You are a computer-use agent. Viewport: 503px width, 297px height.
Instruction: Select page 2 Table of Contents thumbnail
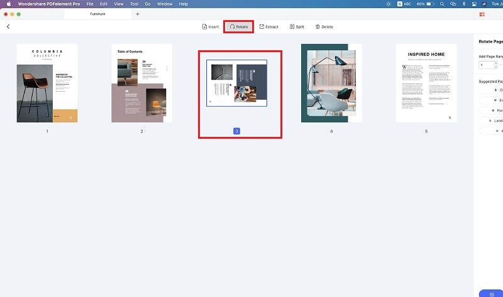(142, 83)
